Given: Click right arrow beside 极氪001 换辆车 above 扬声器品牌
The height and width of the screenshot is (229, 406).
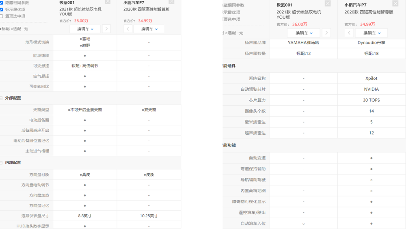Looking at the screenshot, I should click(326, 33).
